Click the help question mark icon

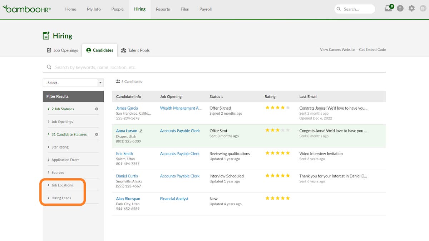pyautogui.click(x=400, y=8)
